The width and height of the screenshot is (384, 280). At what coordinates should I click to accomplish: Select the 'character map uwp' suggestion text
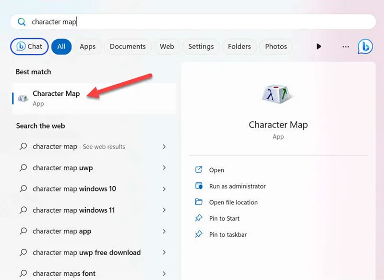pos(63,168)
